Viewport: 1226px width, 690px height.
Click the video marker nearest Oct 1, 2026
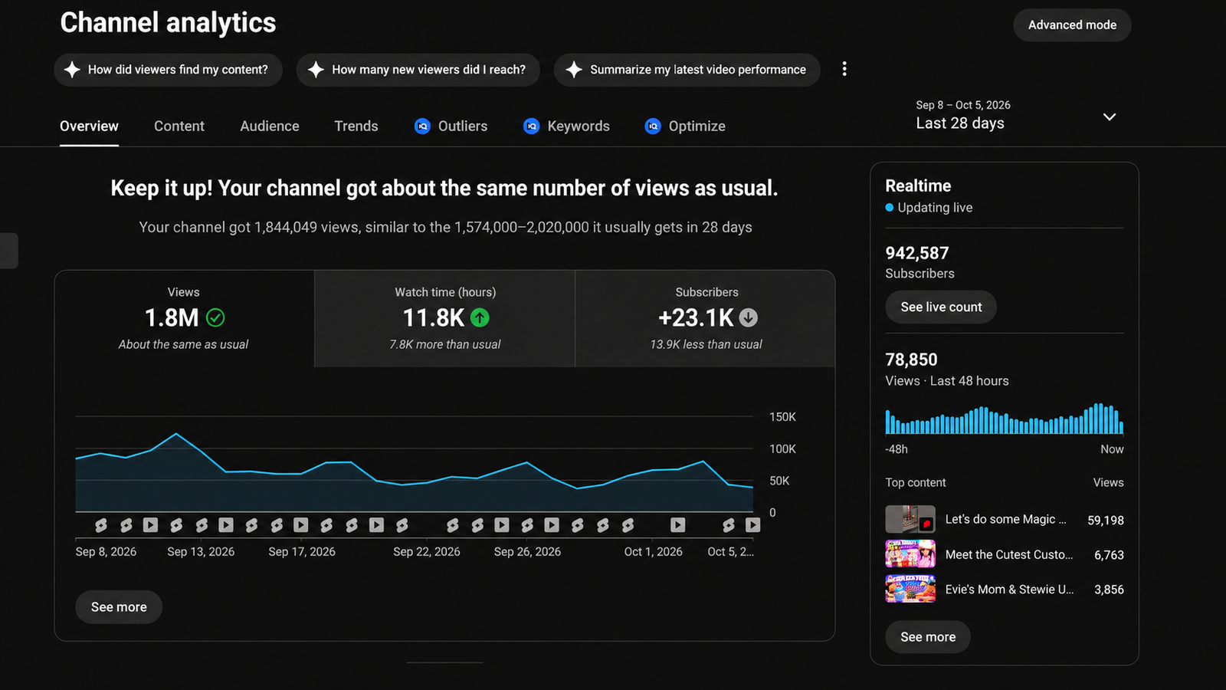[x=678, y=525]
